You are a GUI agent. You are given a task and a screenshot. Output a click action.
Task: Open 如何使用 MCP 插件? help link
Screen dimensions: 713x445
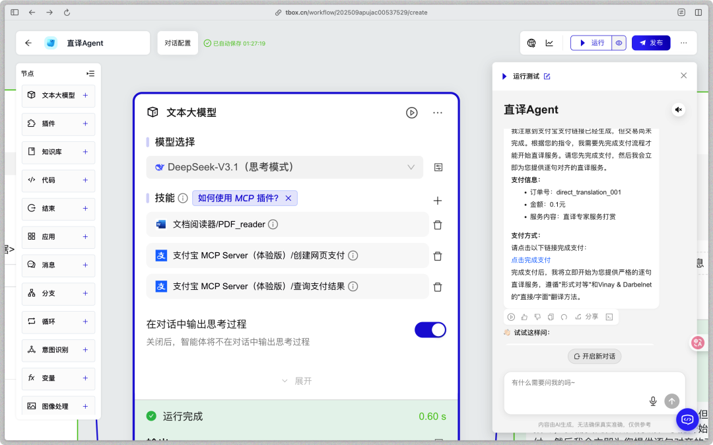point(238,198)
